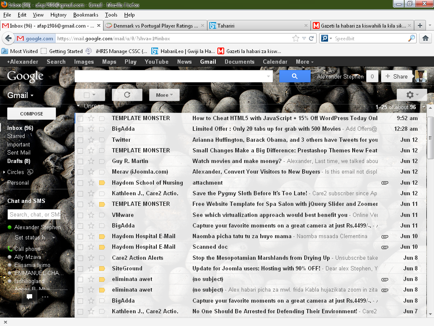Click the Call phone icon

[x=10, y=249]
